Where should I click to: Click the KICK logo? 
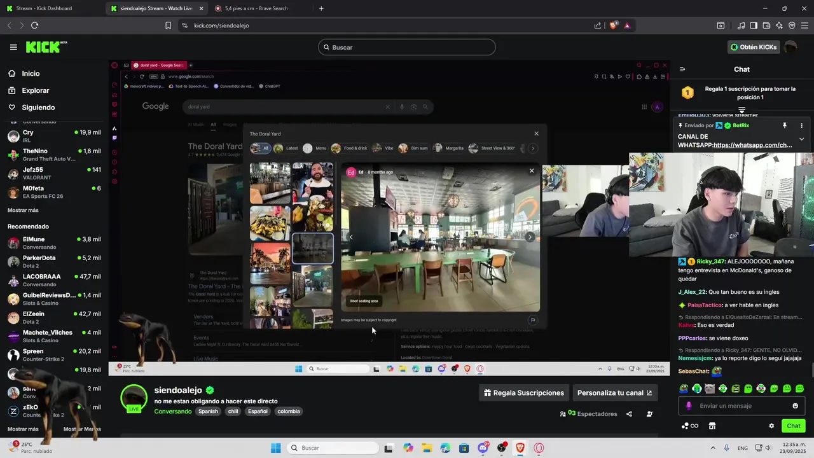(46, 47)
